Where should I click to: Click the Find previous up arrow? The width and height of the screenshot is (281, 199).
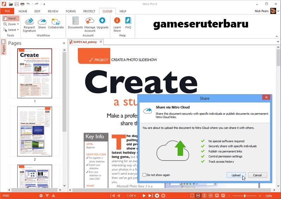[53, 195]
